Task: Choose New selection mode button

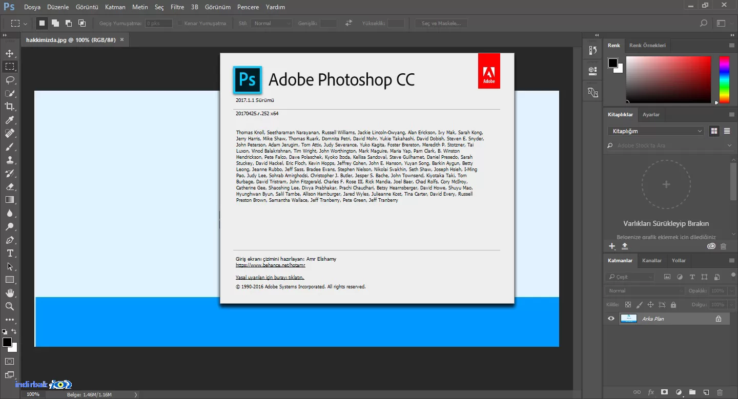Action: tap(42, 23)
